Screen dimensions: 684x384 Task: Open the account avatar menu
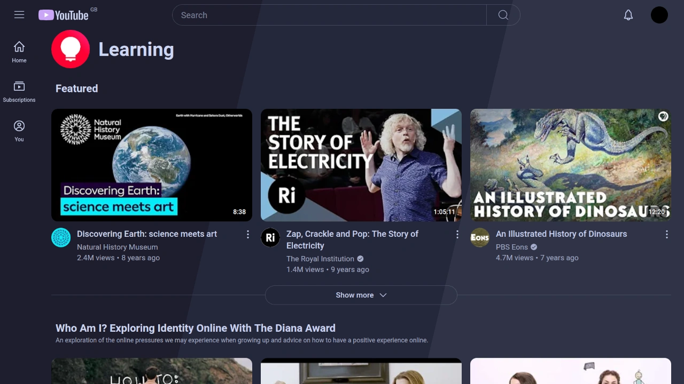pyautogui.click(x=659, y=15)
